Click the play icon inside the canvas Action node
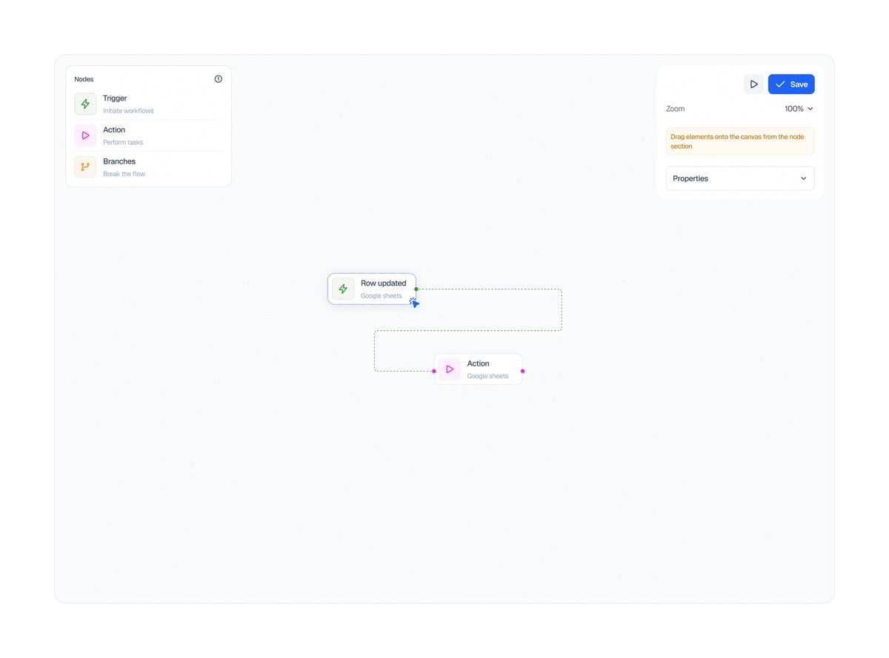The height and width of the screenshot is (658, 889). coord(449,369)
